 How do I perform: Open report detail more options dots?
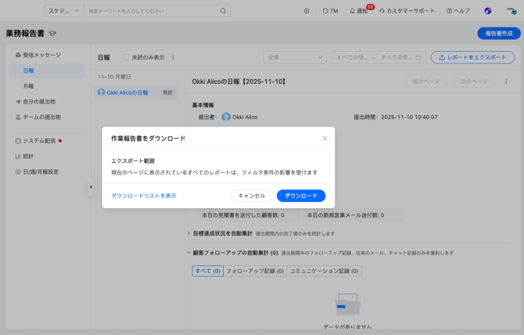[x=506, y=81]
